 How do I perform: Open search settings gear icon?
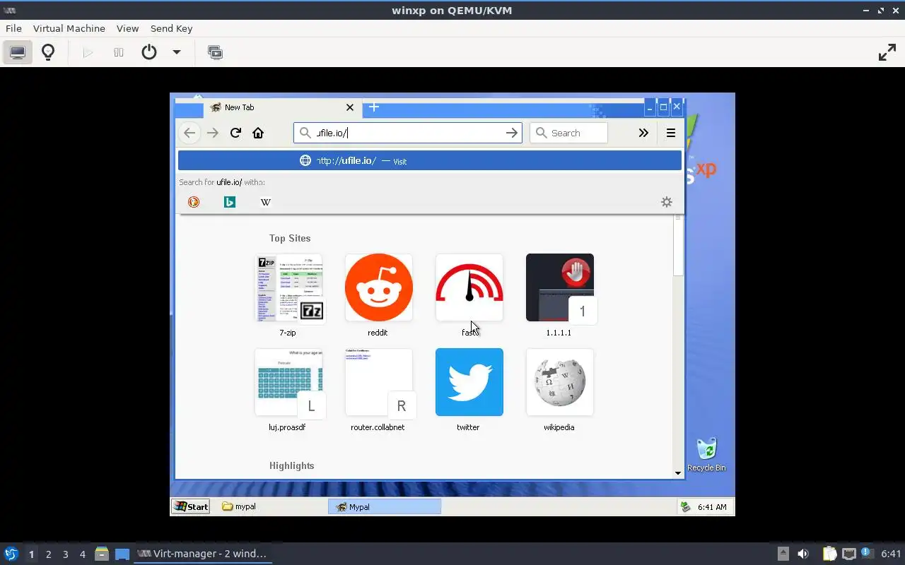667,202
